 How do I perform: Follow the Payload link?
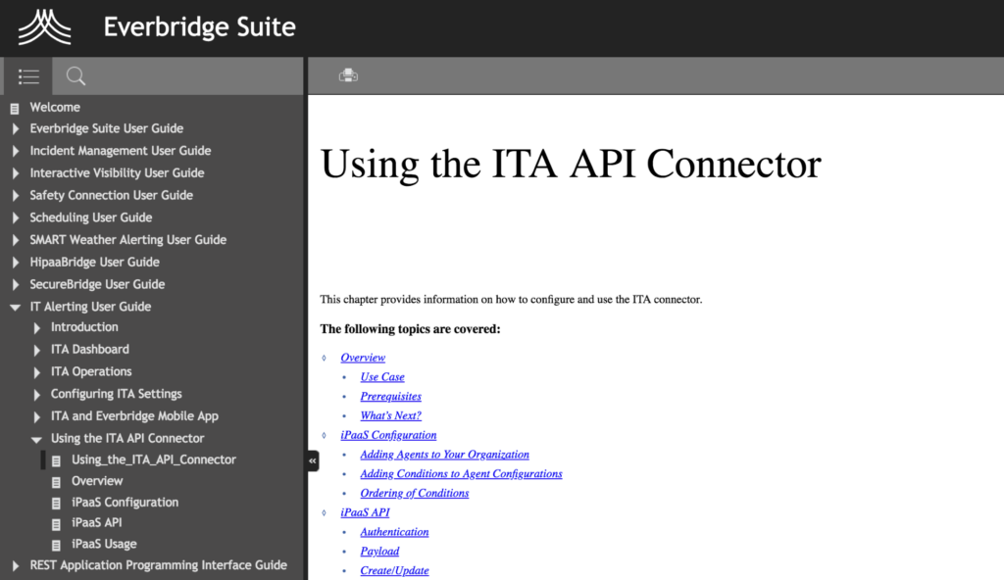pos(379,551)
